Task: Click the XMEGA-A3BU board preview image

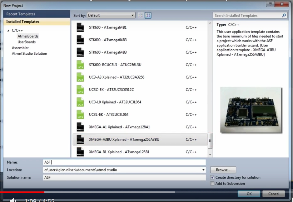Action: 251,110
